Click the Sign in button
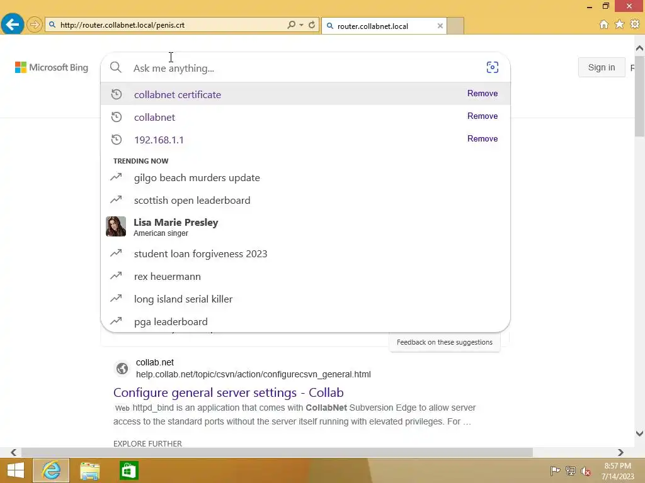 pyautogui.click(x=602, y=67)
